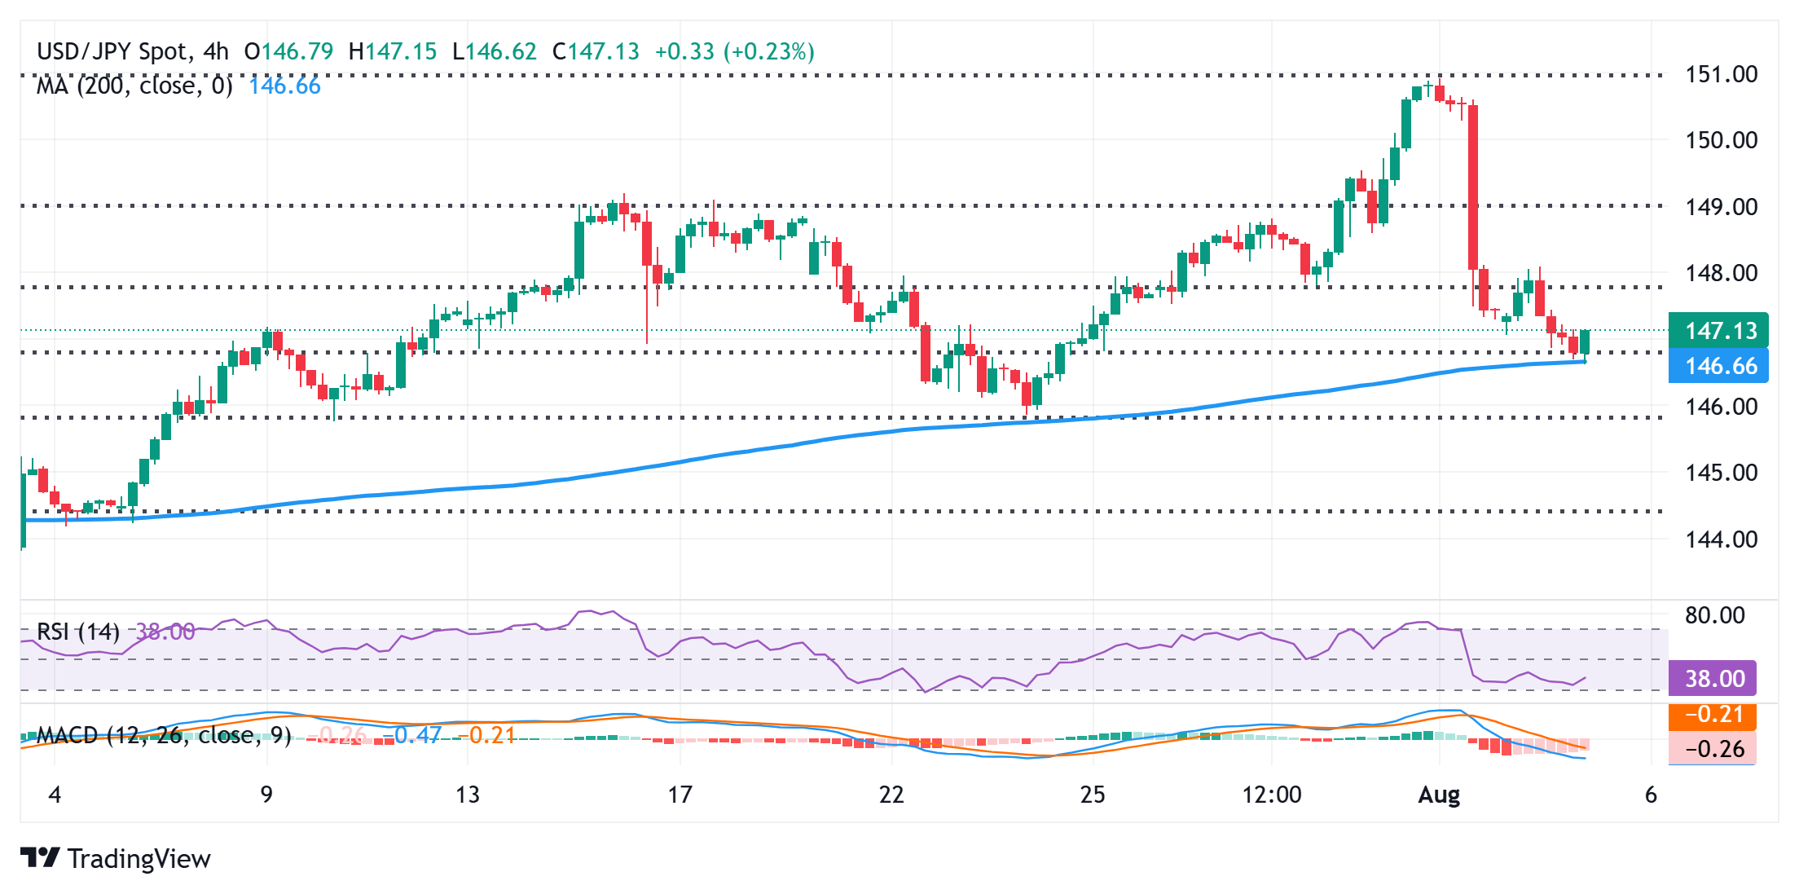Click the RSI (14) indicator label
This screenshot has width=1799, height=894.
click(x=78, y=632)
